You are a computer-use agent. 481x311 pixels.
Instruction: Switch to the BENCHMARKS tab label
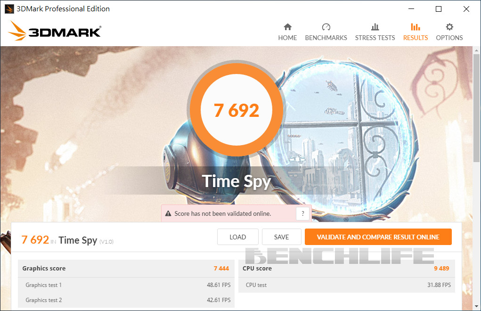[326, 38]
